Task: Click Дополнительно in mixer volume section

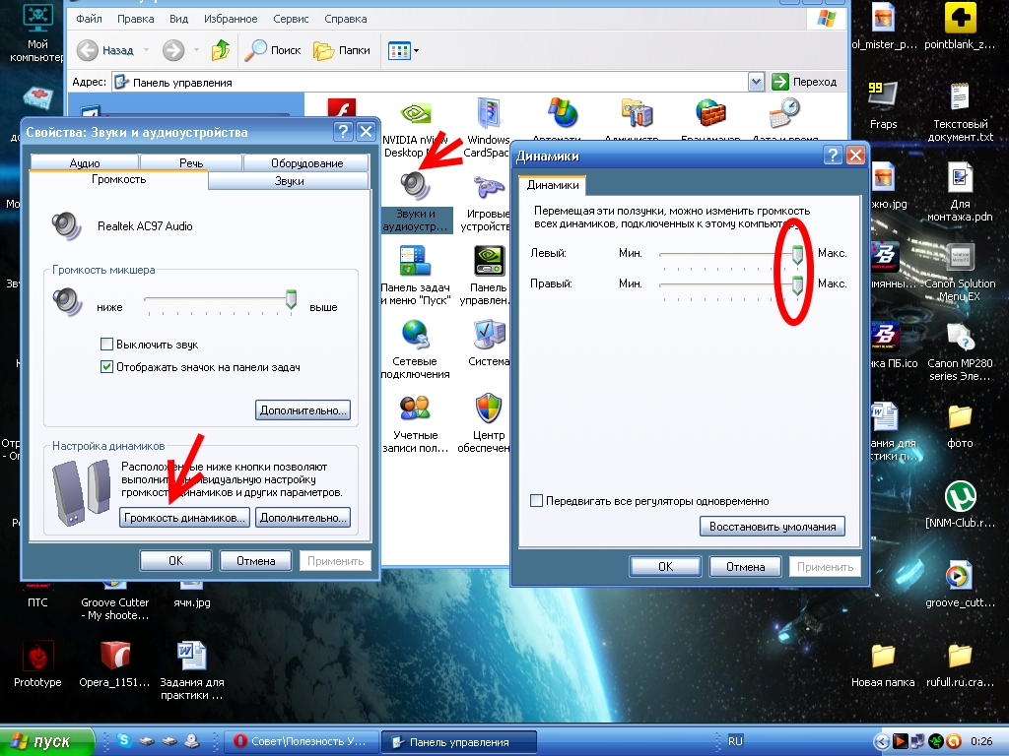Action: (303, 410)
